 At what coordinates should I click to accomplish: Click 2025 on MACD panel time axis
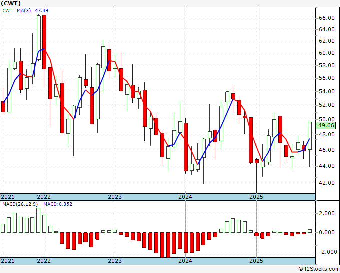click(x=256, y=261)
